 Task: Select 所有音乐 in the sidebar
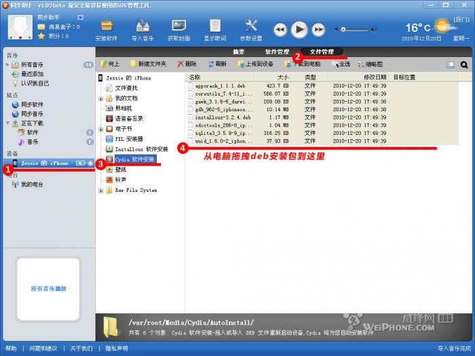pyautogui.click(x=32, y=64)
